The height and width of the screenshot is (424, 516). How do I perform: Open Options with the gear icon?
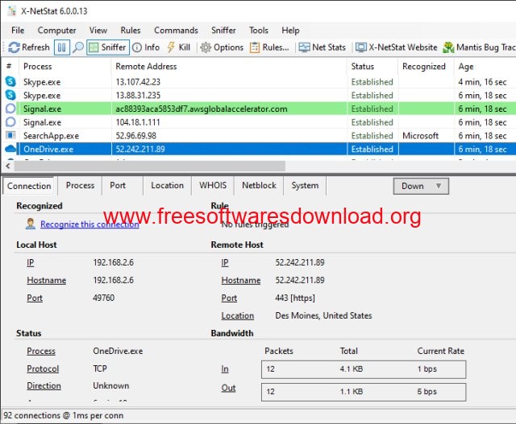222,47
